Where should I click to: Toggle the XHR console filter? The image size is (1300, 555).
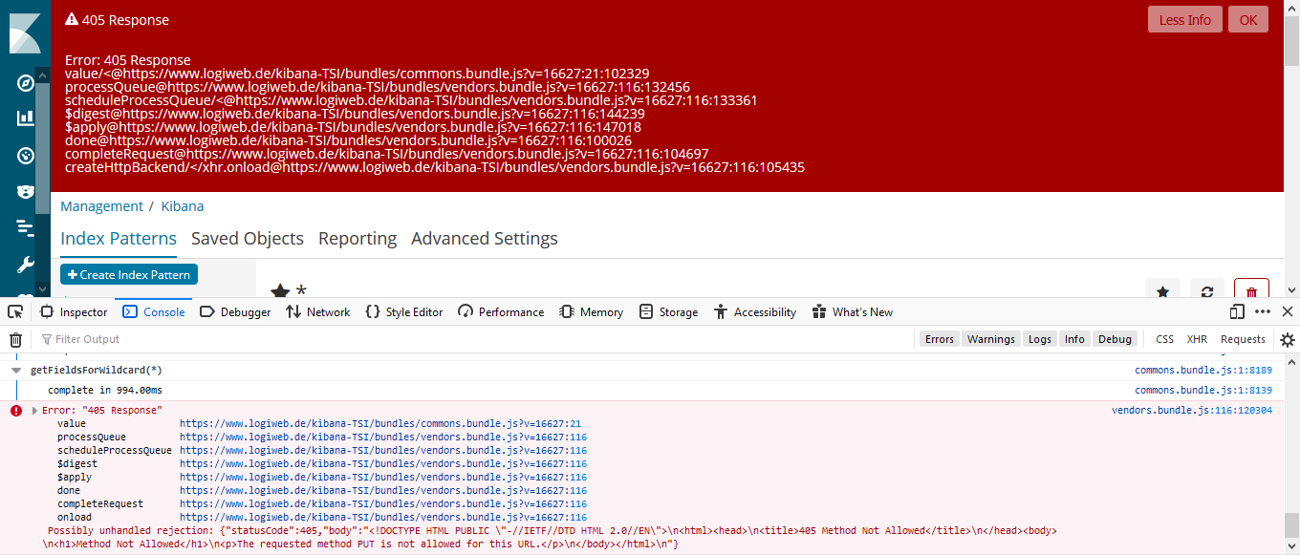tap(1197, 339)
